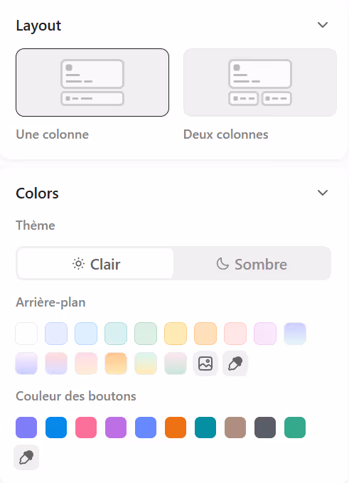Image resolution: width=349 pixels, height=483 pixels.
Task: Collapse the Colors section chevron
Action: pyautogui.click(x=323, y=193)
